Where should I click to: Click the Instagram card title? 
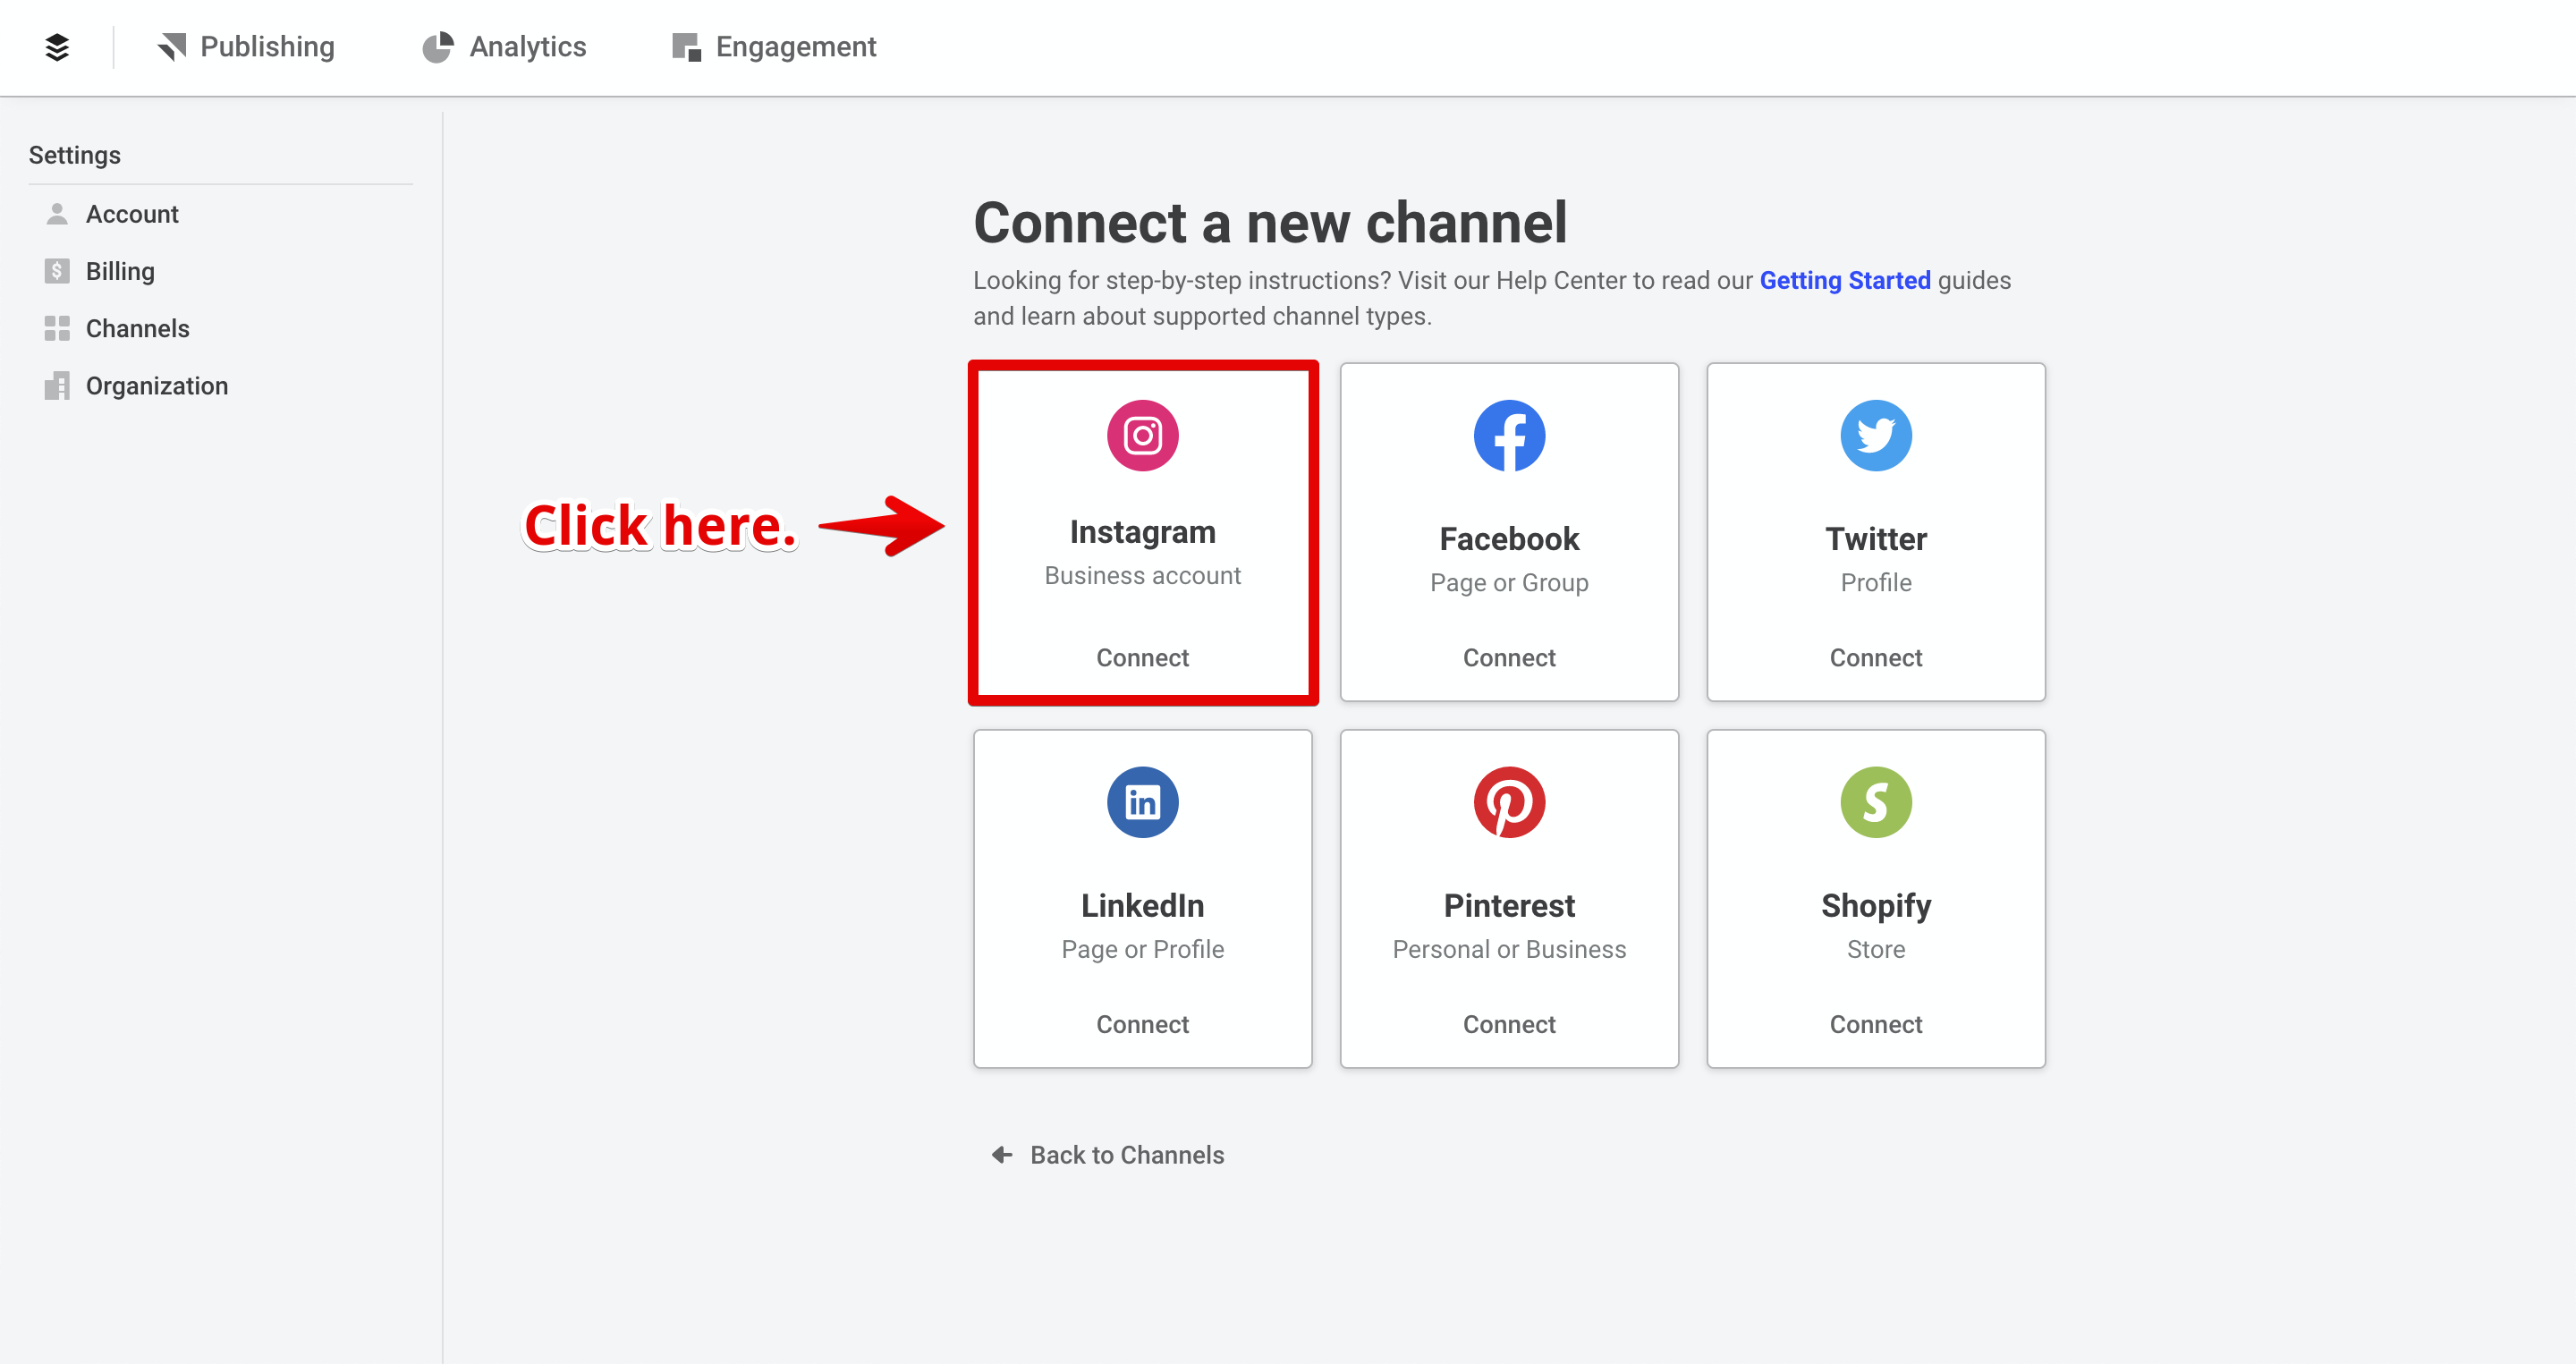pyautogui.click(x=1142, y=532)
